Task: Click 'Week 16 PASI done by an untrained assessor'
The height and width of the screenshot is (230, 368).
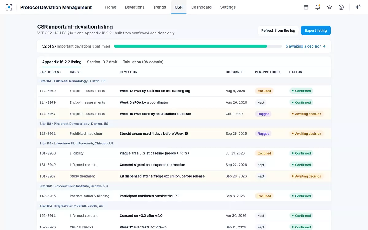Action: pyautogui.click(x=155, y=114)
